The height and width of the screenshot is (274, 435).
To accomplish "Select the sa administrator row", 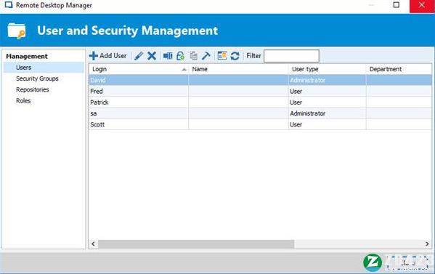I will click(x=260, y=113).
